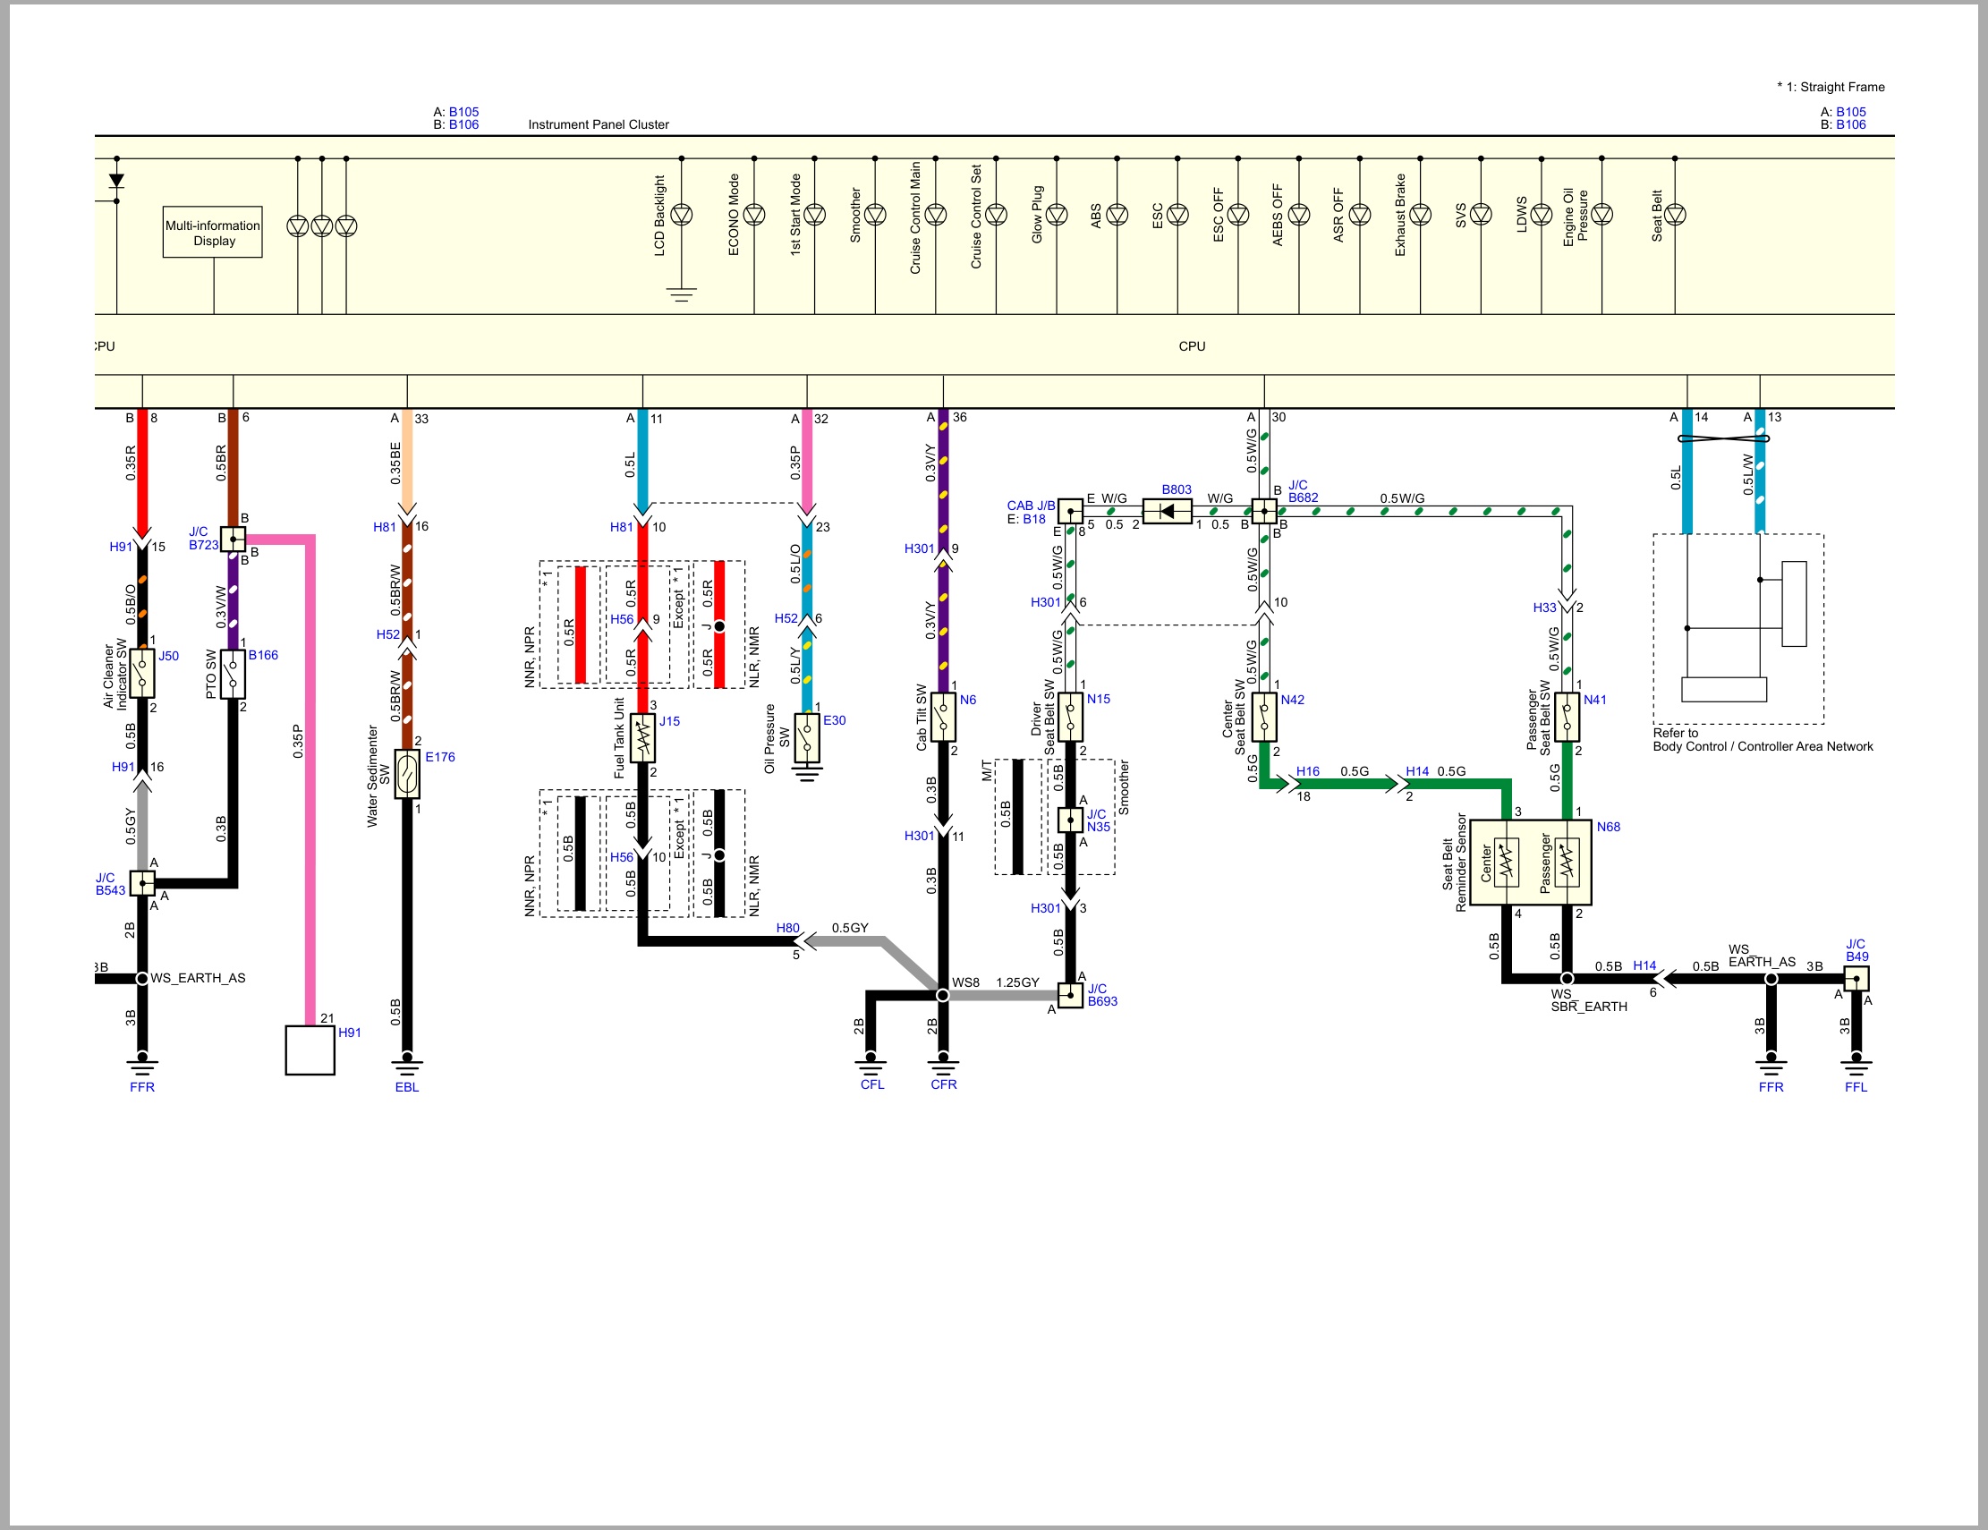Click the PTO SW switch symbol

click(x=233, y=674)
